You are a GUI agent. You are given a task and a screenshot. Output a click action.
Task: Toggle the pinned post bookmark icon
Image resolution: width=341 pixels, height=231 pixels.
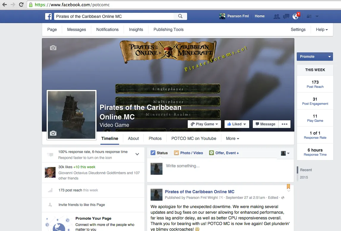[x=288, y=187]
